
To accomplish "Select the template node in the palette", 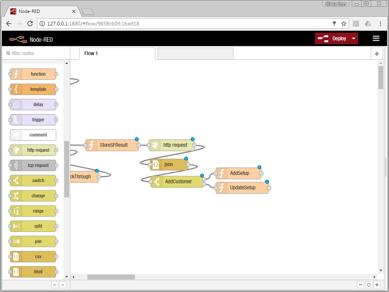I will (33, 89).
